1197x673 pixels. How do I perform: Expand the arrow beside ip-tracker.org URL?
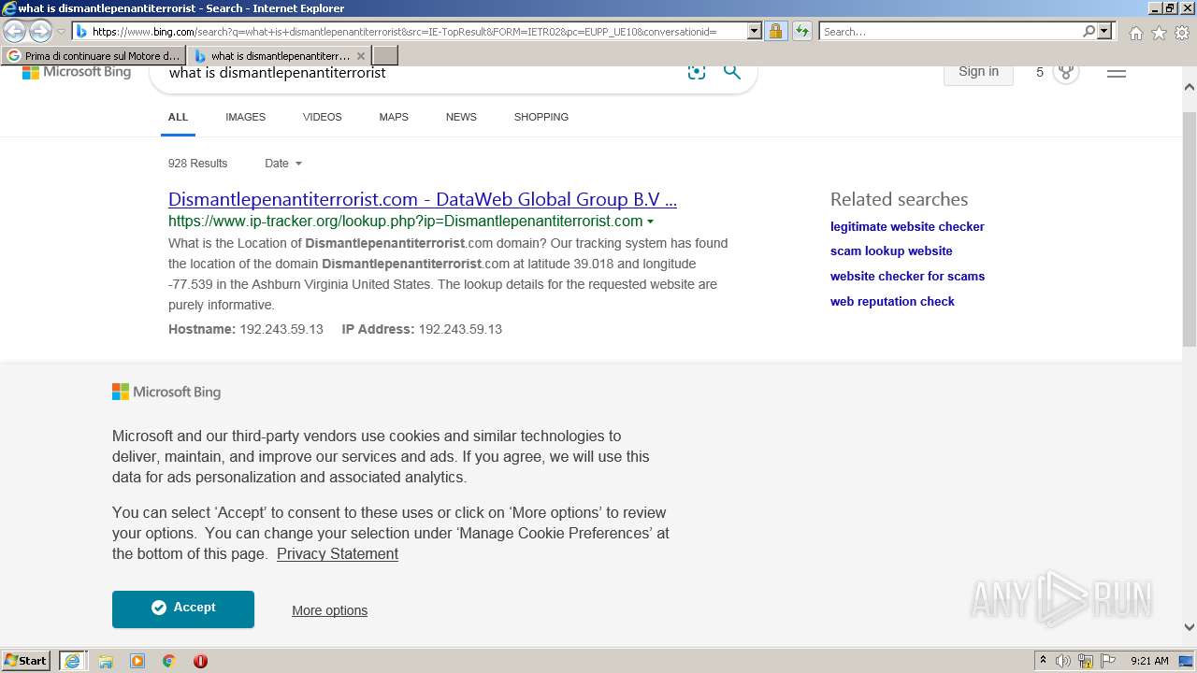650,222
